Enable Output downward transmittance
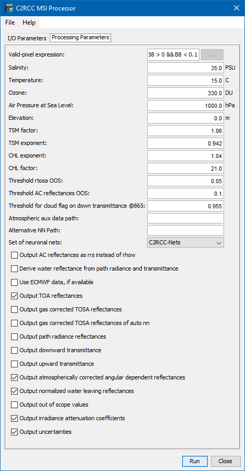 point(14,350)
